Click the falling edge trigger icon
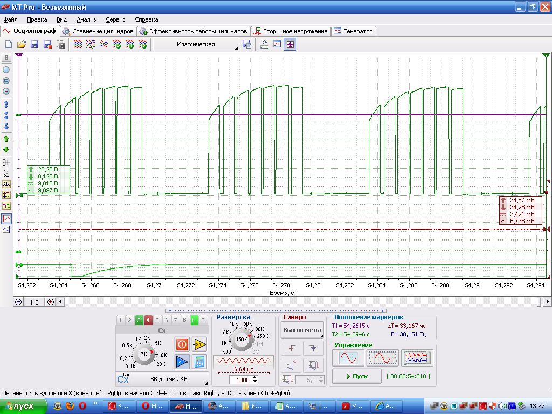This screenshot has width=552, height=414. coord(313,348)
